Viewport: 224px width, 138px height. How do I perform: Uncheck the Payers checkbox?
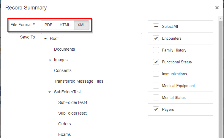156,109
